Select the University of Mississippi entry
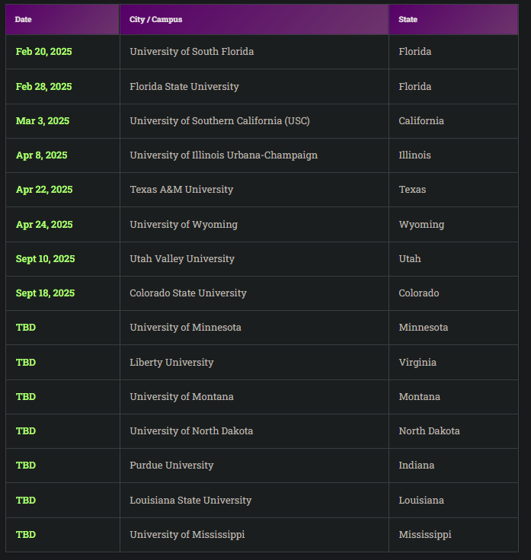The width and height of the screenshot is (531, 560). tap(187, 534)
